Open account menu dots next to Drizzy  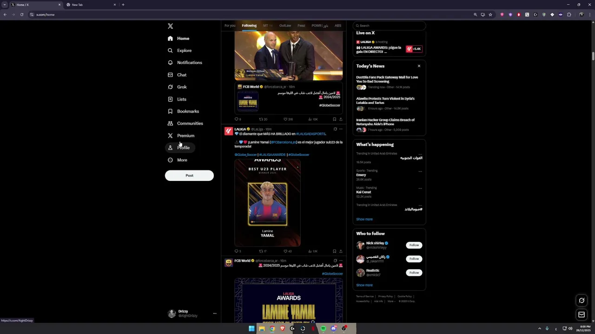point(215,314)
